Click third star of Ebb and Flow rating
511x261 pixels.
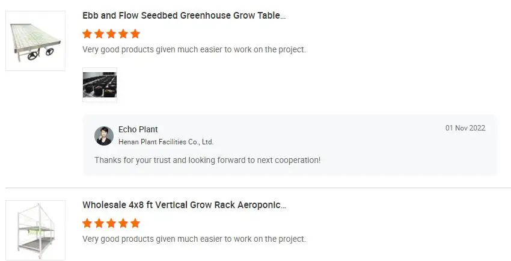click(x=111, y=34)
